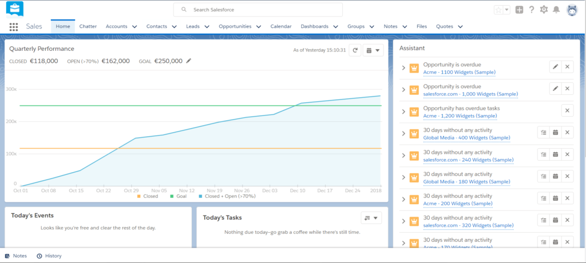
Task: Expand the Acme - 1,200 Widgets assistant item
Action: point(403,111)
